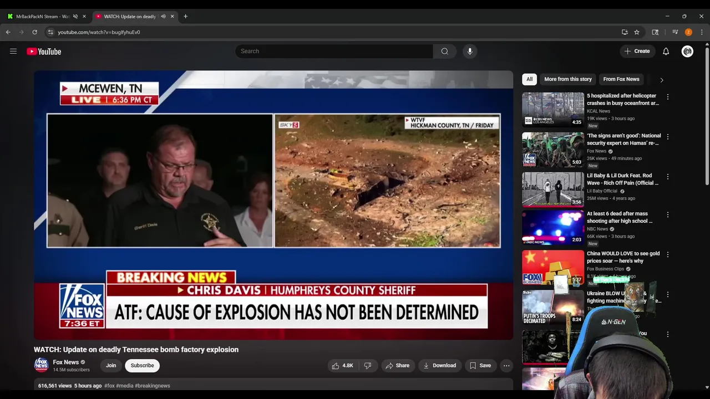The image size is (710, 399).
Task: Open the notifications bell
Action: 666,51
